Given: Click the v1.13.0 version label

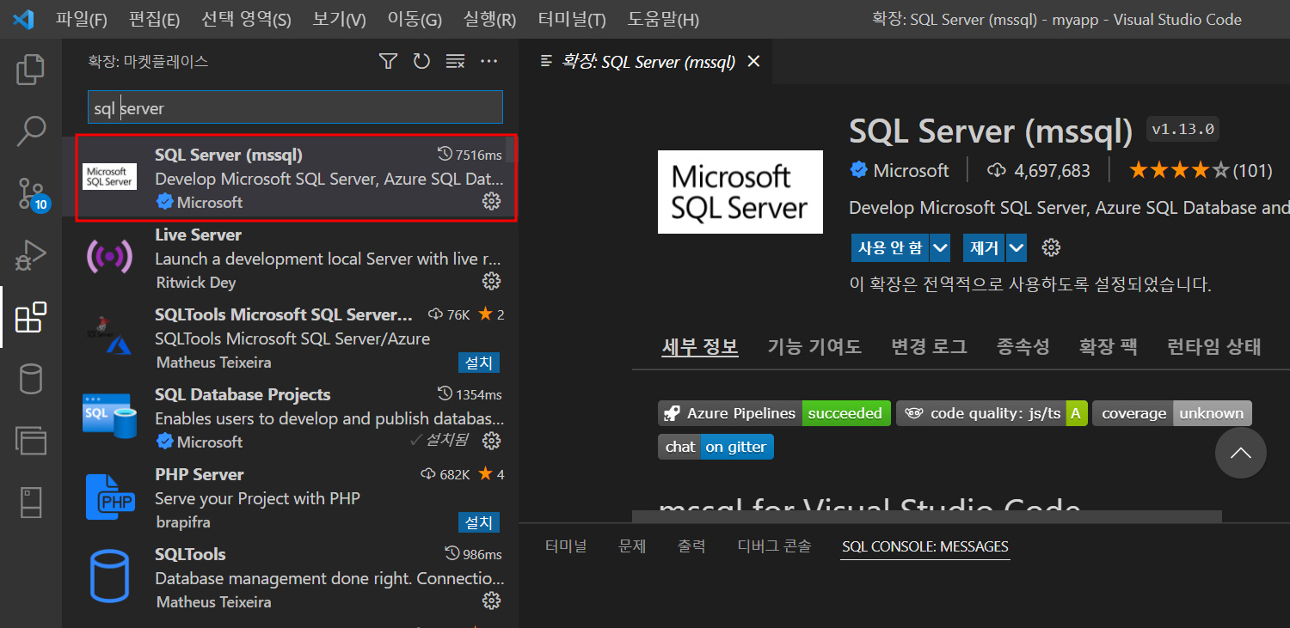Looking at the screenshot, I should tap(1182, 130).
